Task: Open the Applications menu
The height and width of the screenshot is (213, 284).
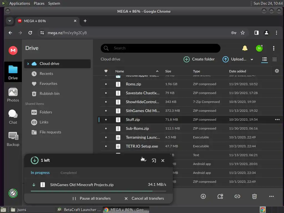Action: coord(20,3)
